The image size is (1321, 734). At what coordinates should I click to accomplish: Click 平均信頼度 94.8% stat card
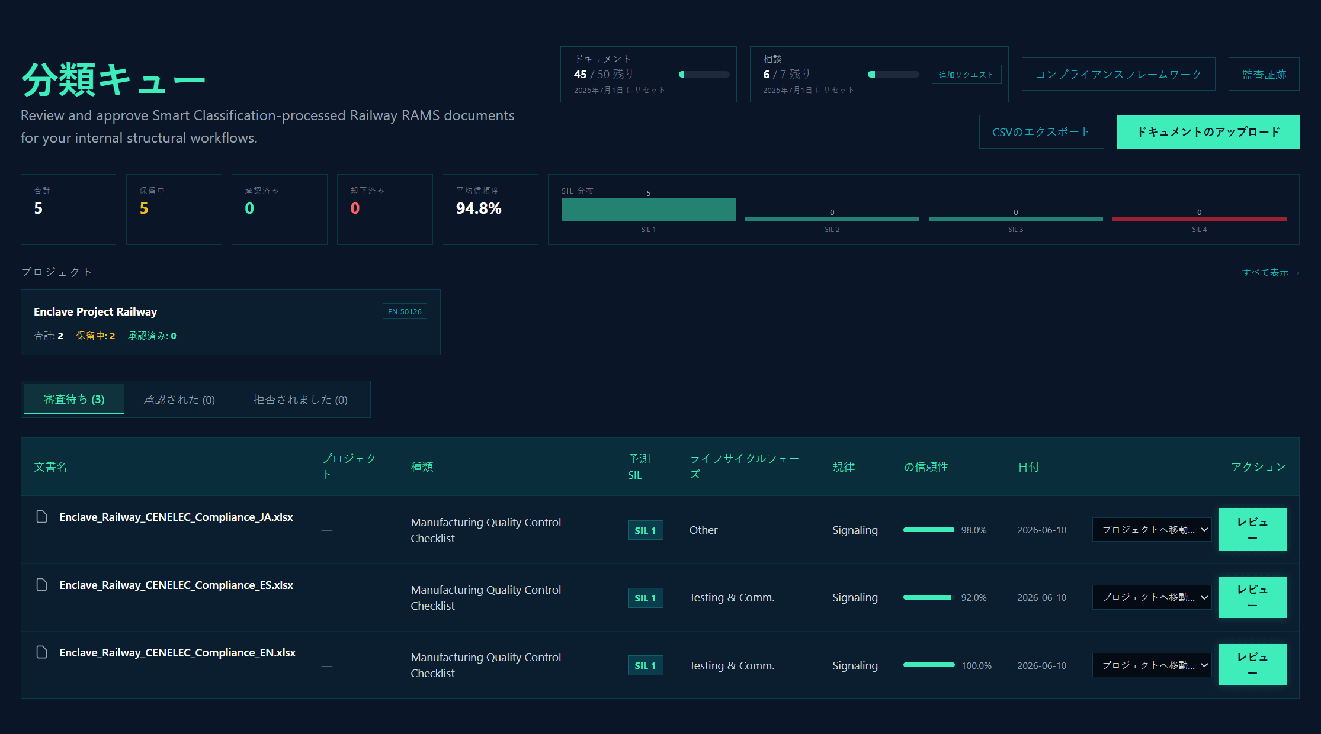click(x=490, y=210)
